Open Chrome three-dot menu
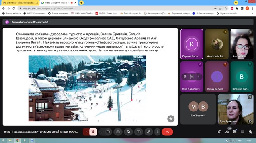Screen dimensions: 256x143 (252, 8)
